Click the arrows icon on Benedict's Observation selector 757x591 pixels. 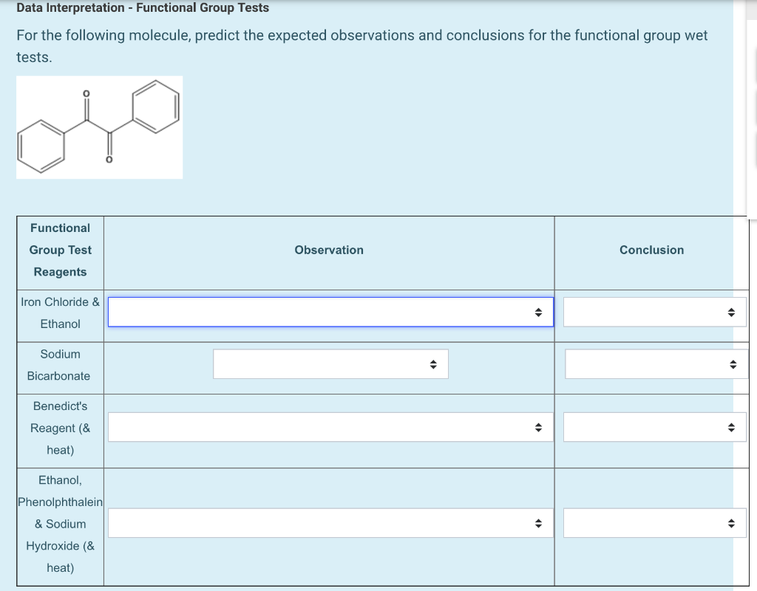(539, 427)
